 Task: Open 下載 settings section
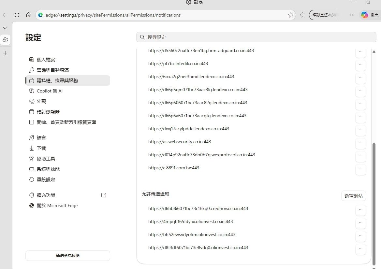68,148
